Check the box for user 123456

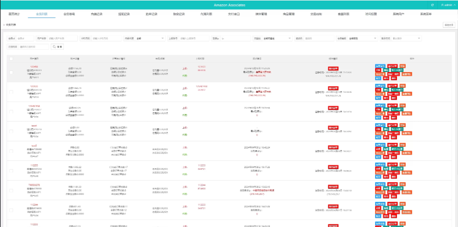[11, 72]
